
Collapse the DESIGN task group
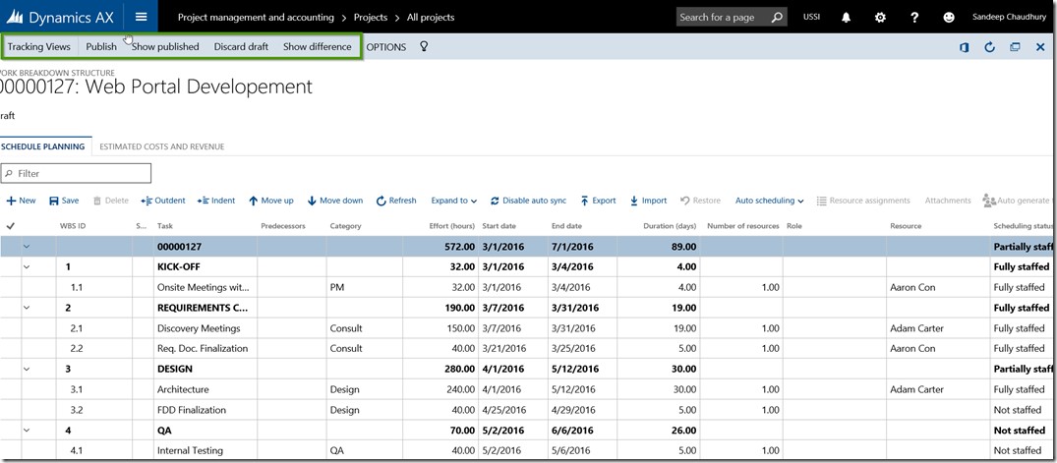(x=27, y=369)
